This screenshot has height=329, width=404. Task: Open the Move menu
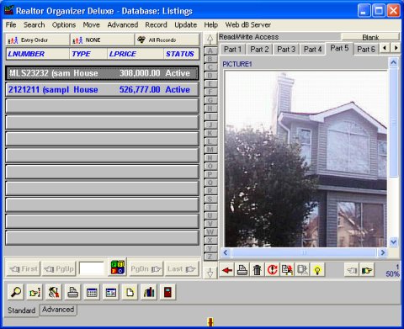(91, 24)
